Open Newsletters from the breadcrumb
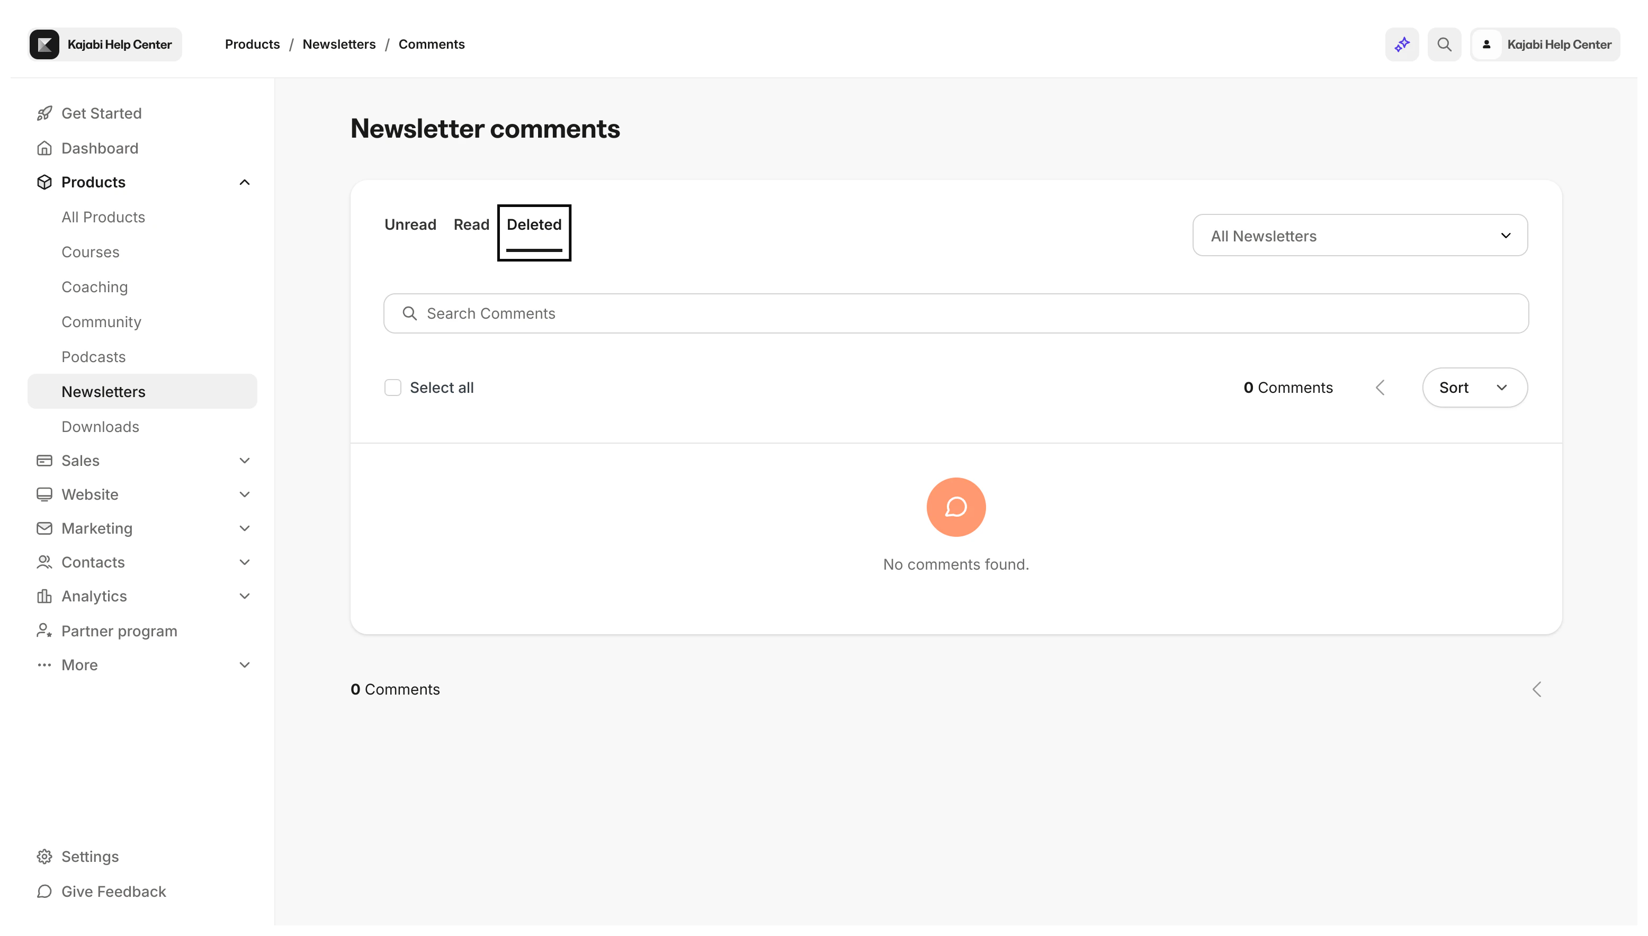This screenshot has height=936, width=1648. pyautogui.click(x=339, y=44)
